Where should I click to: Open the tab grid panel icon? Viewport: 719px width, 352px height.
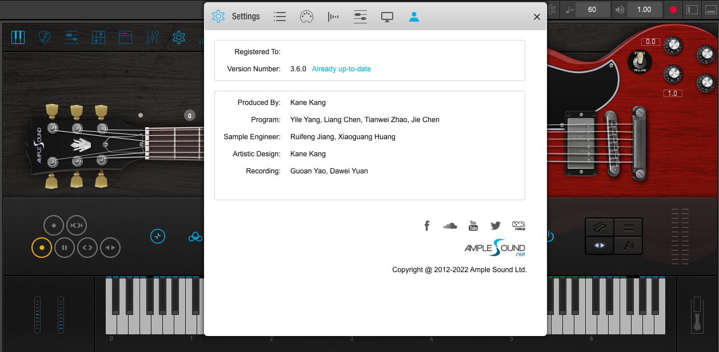(x=98, y=38)
